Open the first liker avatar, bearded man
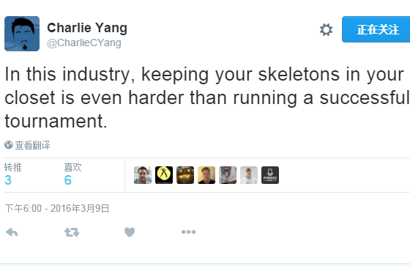 point(143,175)
